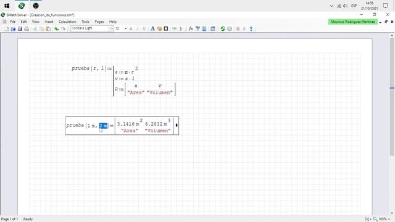395x222 pixels.
Task: Insert a function with fx icon
Action: pyautogui.click(x=191, y=29)
